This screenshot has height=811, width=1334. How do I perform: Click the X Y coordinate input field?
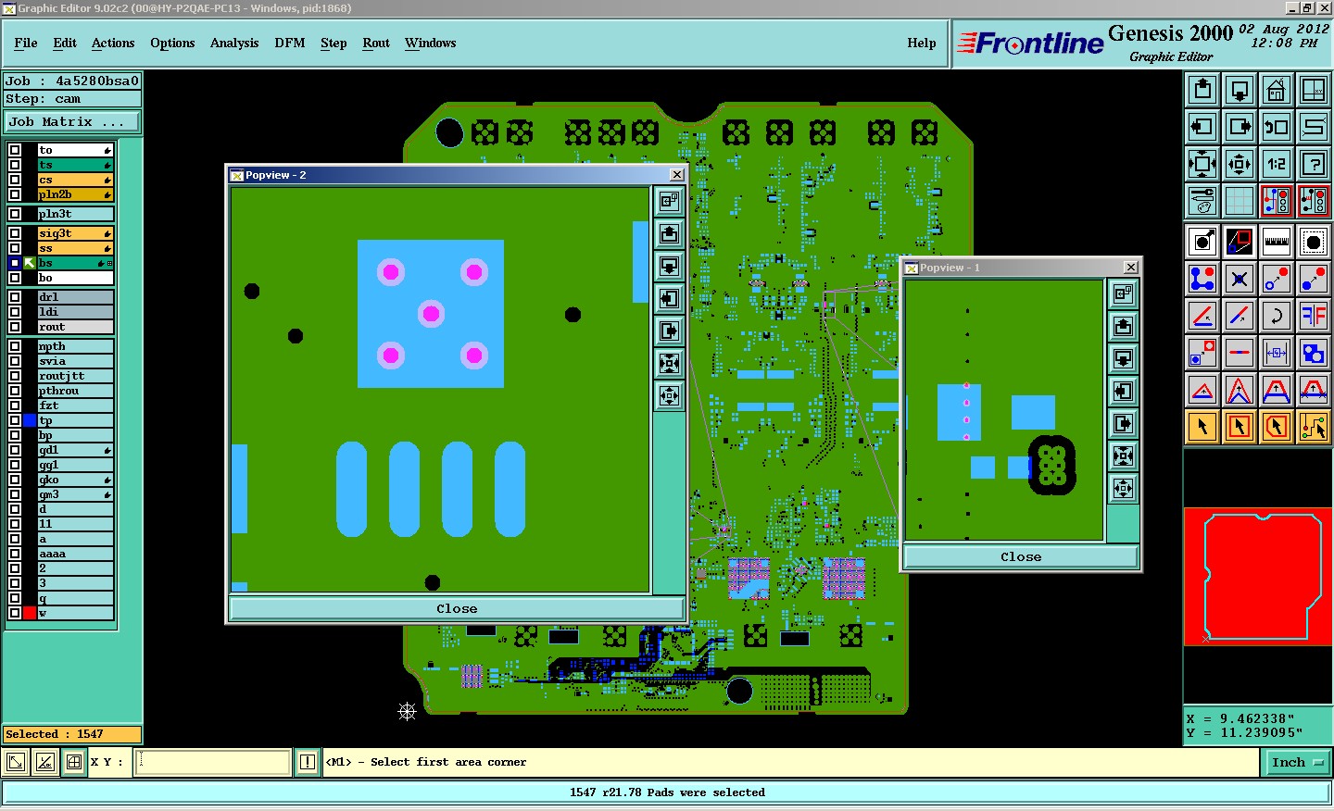(213, 762)
